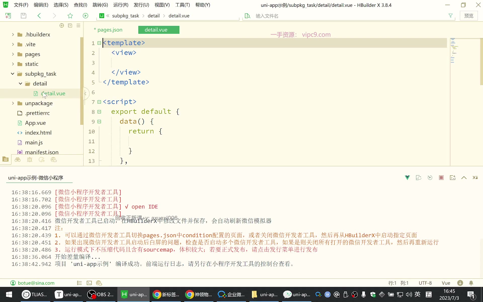Click the restart run icon in console

[x=430, y=178]
